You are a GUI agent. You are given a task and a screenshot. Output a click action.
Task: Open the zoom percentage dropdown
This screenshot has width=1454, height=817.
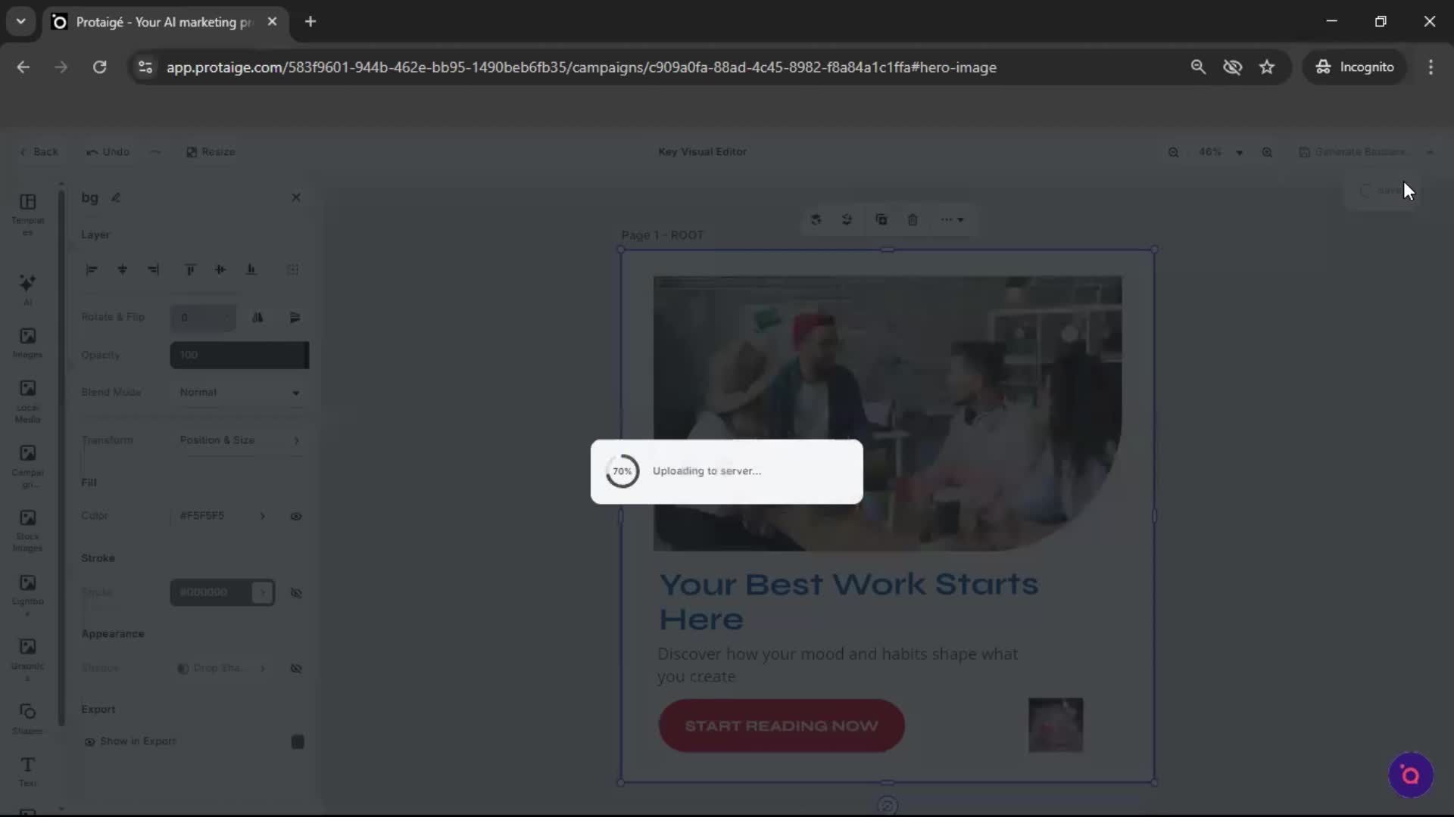1221,152
